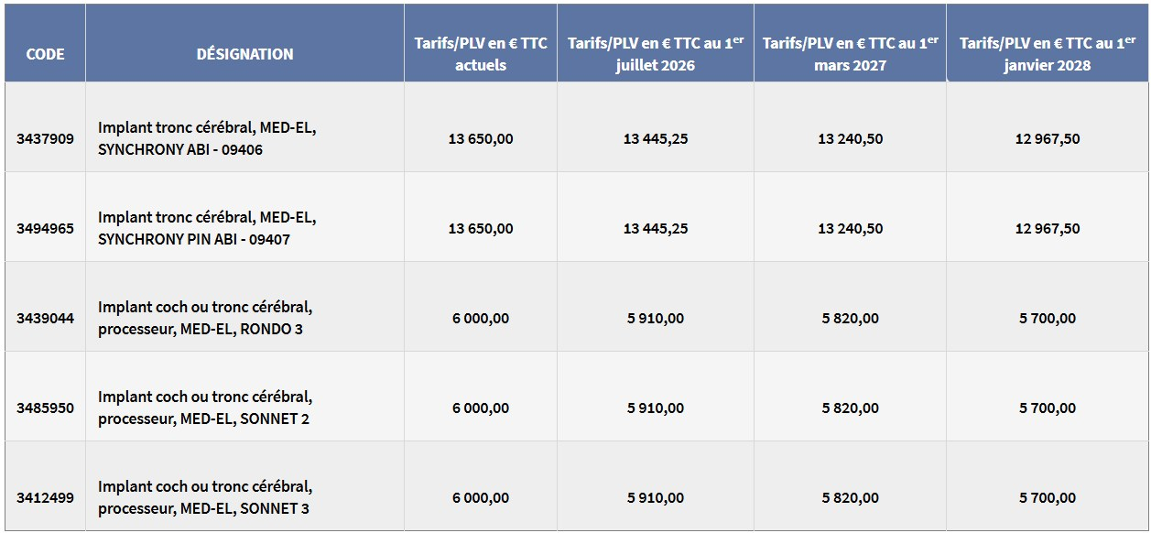Click the 1er janvier 2028 tariff header
The image size is (1151, 533).
point(1047,54)
